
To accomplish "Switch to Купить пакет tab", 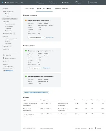I will coord(29,8).
